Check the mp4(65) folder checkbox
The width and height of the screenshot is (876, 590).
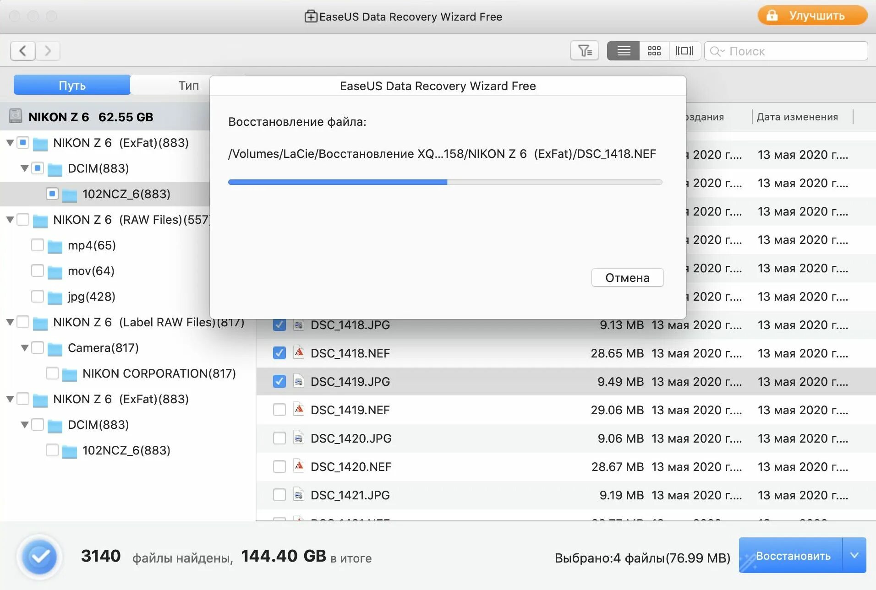(38, 245)
